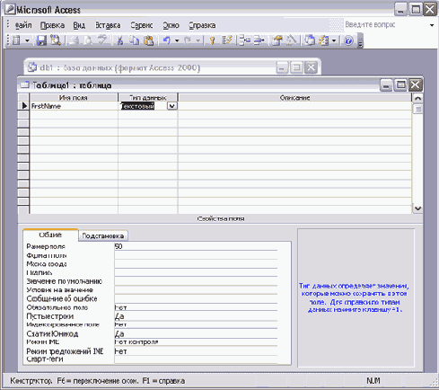Image resolution: width=439 pixels, height=390 pixels.
Task: Open the Undo history dropdown arrow
Action: [x=177, y=40]
